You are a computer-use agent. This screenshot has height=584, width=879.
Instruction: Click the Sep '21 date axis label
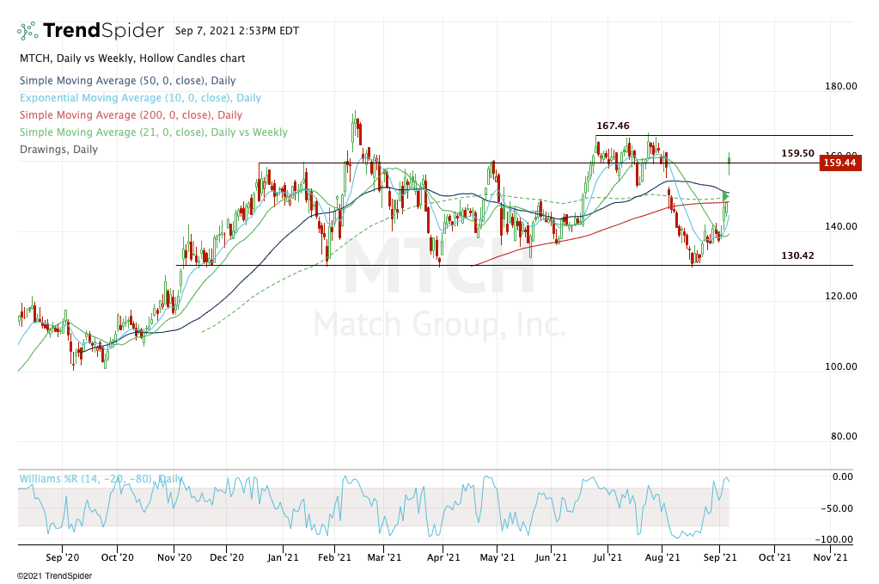(720, 557)
